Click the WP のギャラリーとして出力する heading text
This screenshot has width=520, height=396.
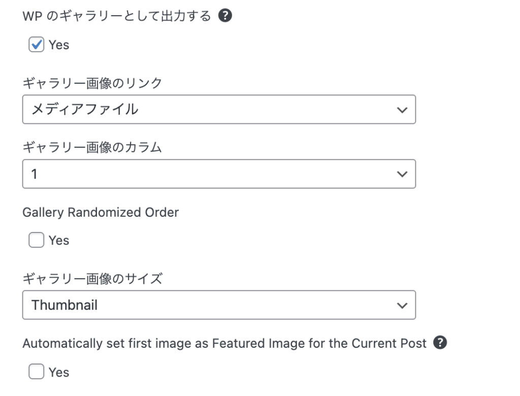coord(117,16)
